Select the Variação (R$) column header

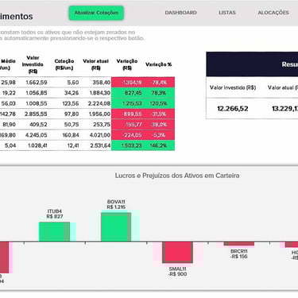pyautogui.click(x=127, y=64)
